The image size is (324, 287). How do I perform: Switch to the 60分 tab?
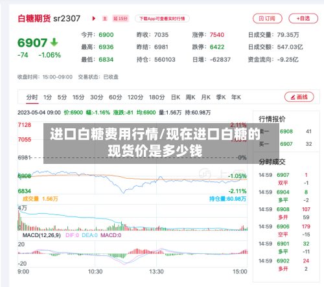pyautogui.click(x=115, y=97)
